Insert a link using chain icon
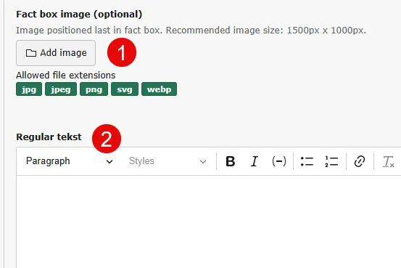 tap(360, 161)
